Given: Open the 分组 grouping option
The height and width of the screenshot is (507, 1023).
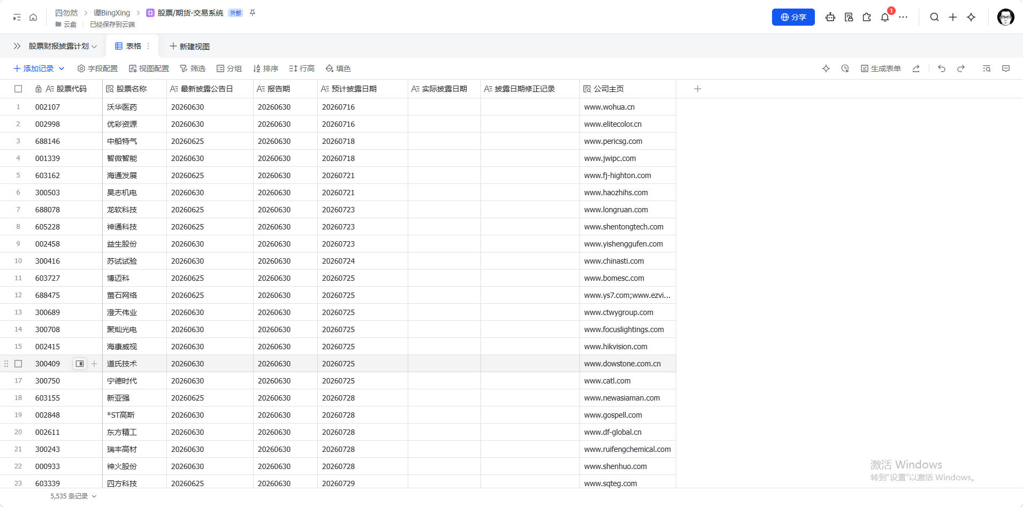Looking at the screenshot, I should pos(229,68).
